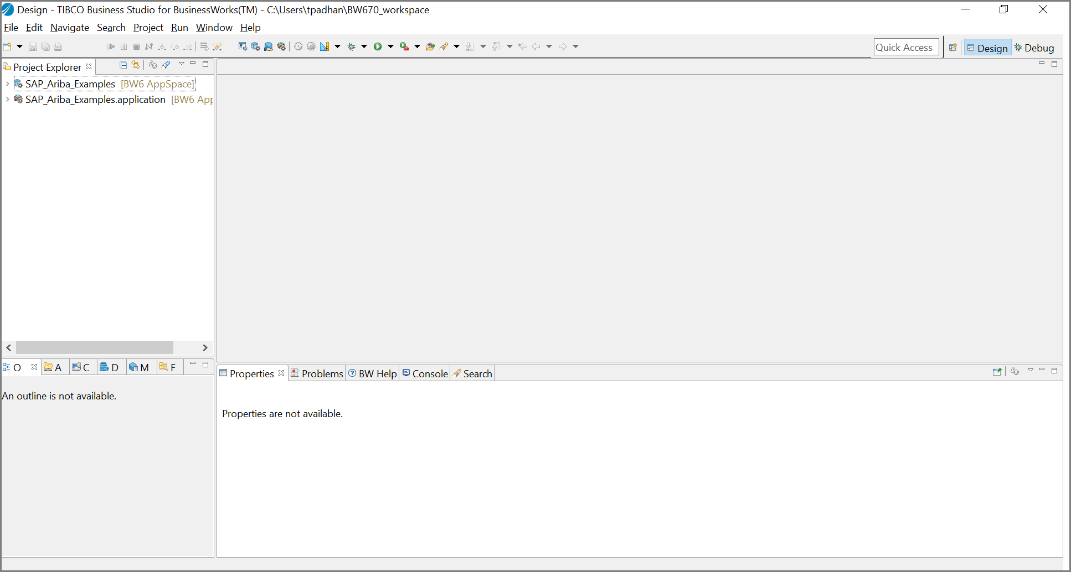Open the bottom panel Search tab
Viewport: 1071px width, 572px height.
point(472,374)
